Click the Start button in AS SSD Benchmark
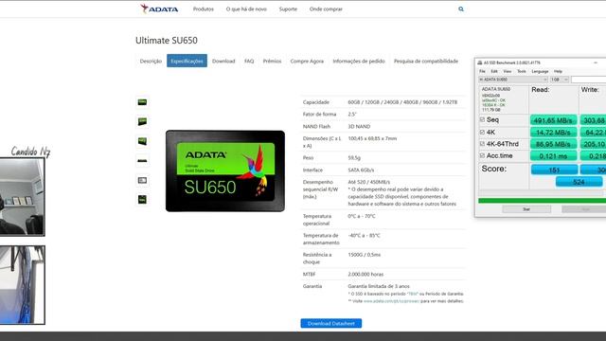606x341 pixels. (526, 209)
